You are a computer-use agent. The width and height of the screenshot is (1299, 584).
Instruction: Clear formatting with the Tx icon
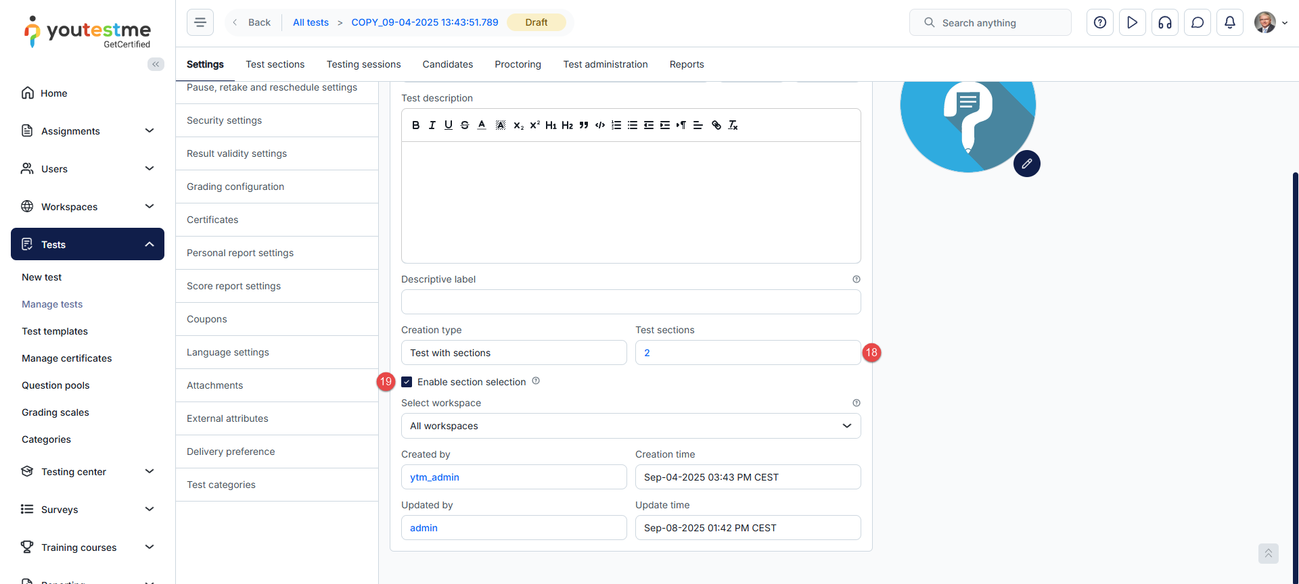(733, 125)
